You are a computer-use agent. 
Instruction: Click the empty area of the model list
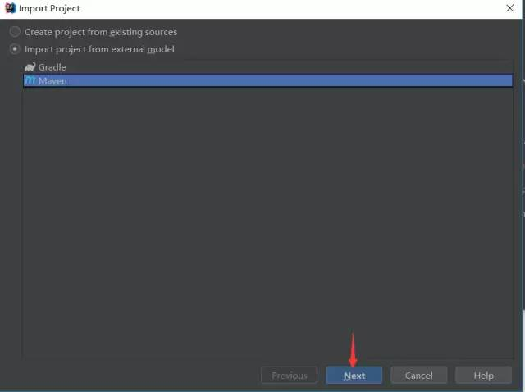268,221
